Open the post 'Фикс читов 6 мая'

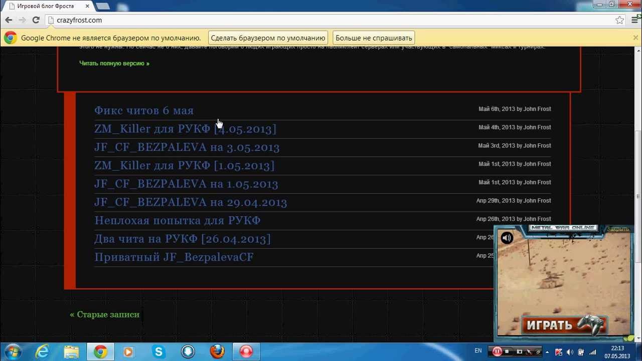tap(144, 110)
